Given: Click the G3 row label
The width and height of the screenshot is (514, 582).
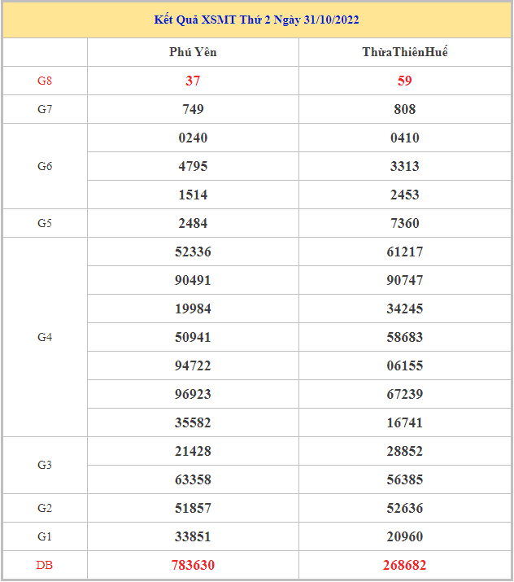Looking at the screenshot, I should tap(45, 465).
